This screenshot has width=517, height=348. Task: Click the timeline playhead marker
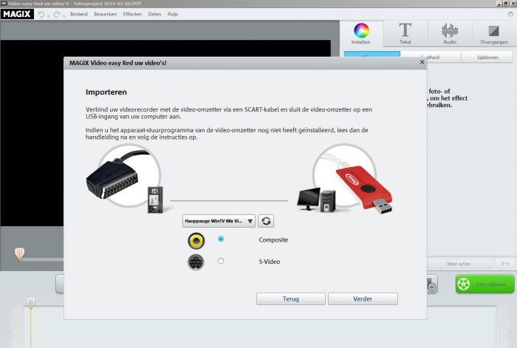pos(31,302)
